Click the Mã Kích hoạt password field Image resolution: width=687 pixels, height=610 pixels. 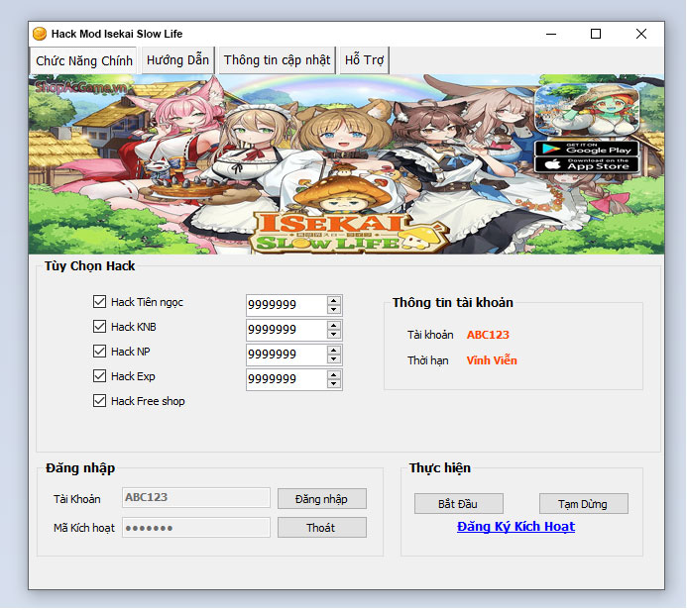click(196, 528)
